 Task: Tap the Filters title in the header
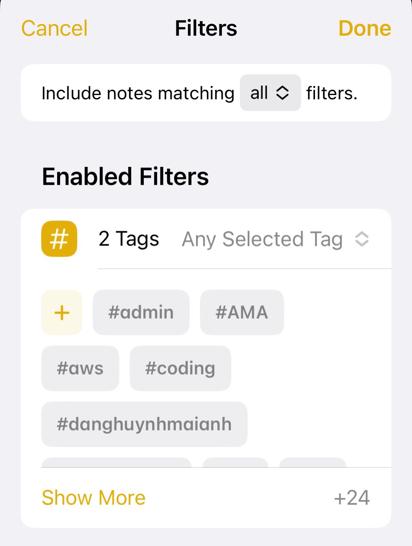pyautogui.click(x=206, y=28)
